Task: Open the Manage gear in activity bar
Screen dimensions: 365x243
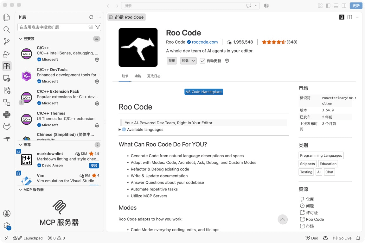Action: tap(7, 226)
